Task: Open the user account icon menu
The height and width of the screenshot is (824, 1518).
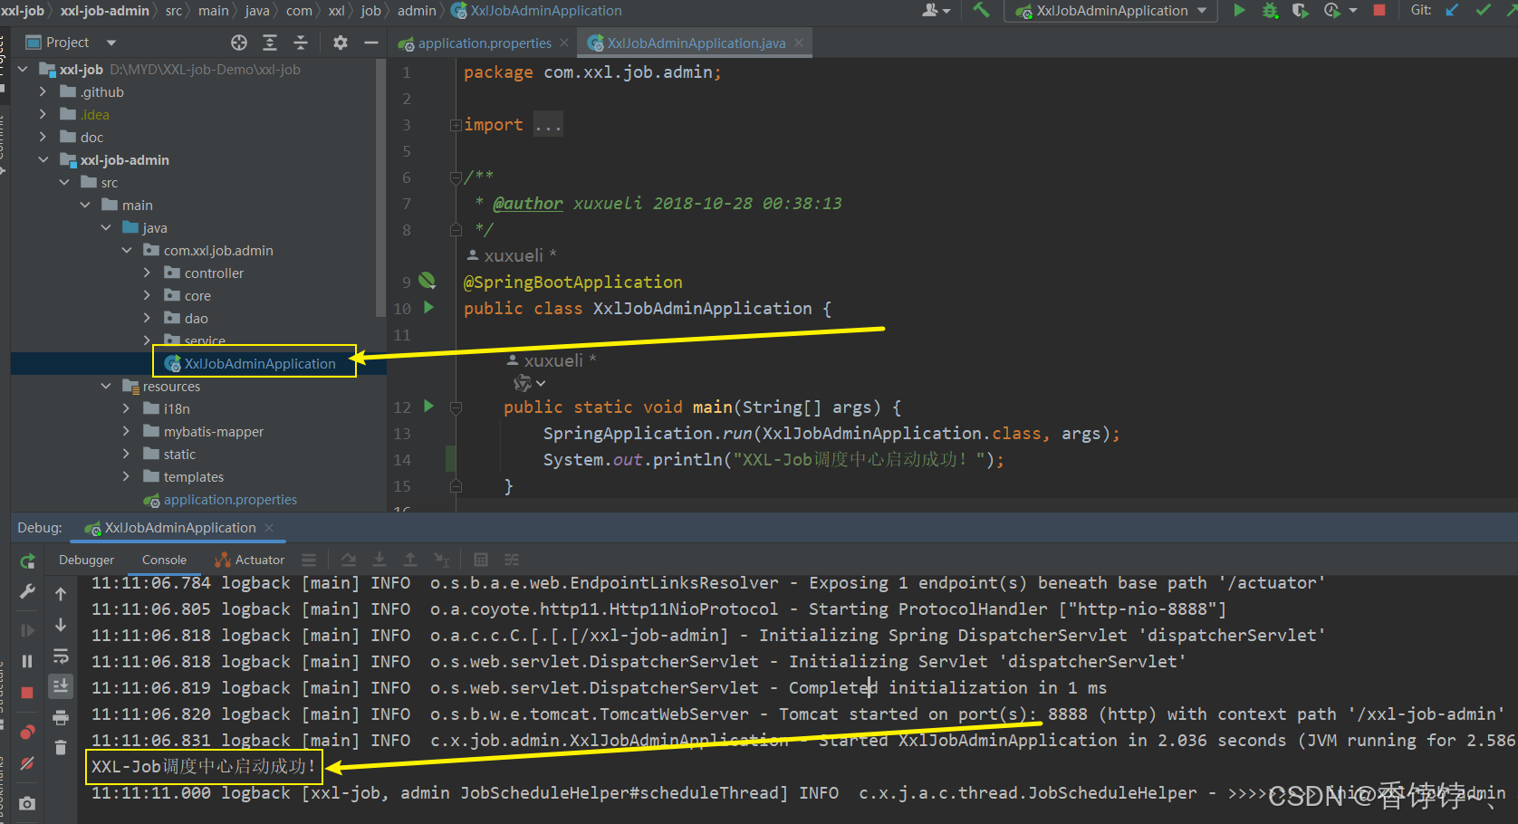Action: (x=936, y=10)
